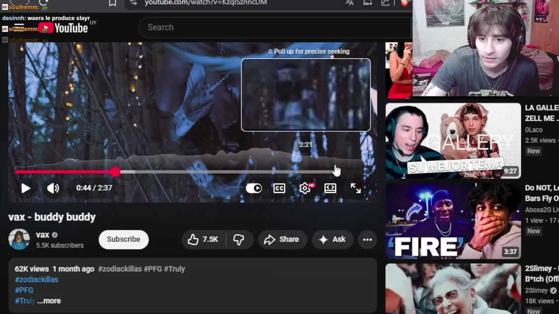Open video settings gear
Screen dimensions: 559x314
pos(305,188)
